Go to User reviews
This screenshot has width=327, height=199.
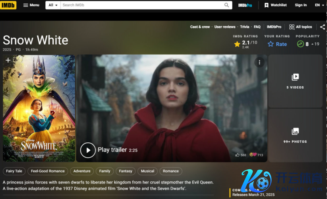pos(225,27)
